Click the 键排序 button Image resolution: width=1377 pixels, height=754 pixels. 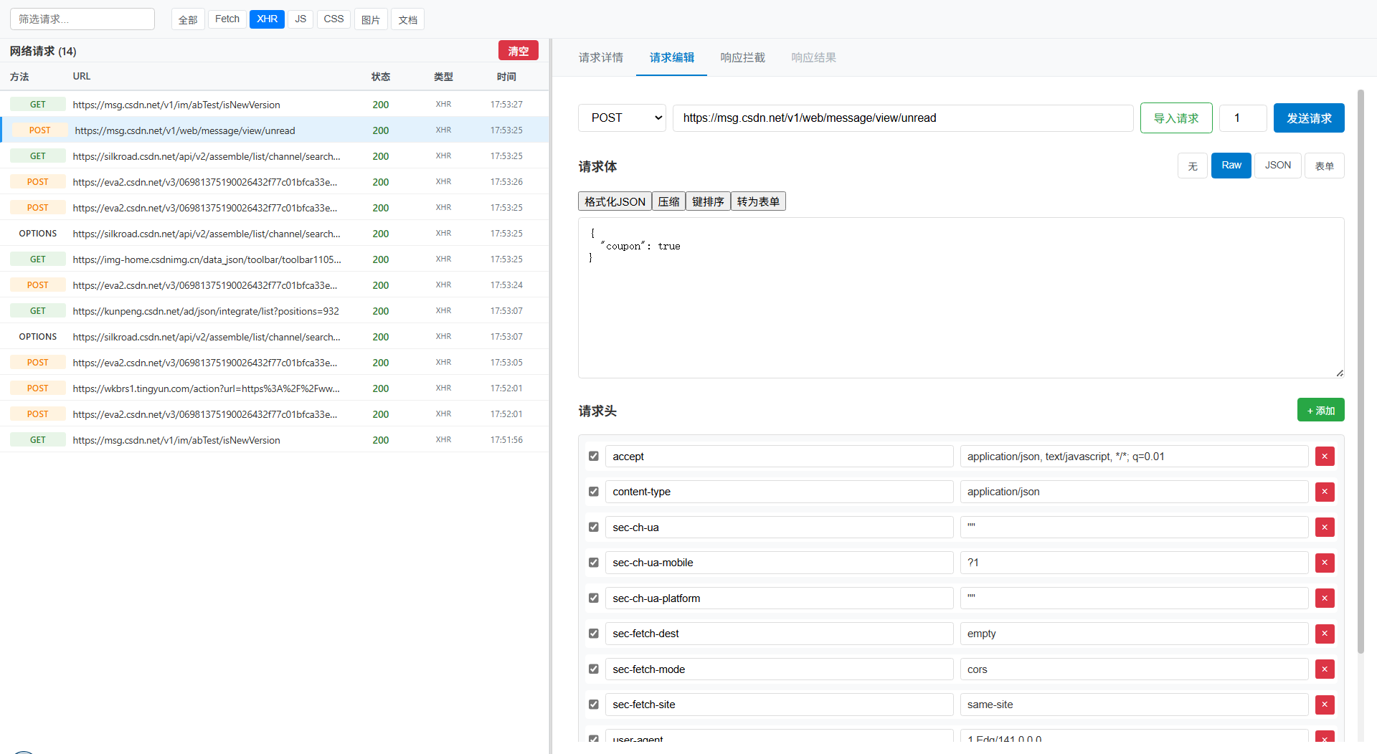[x=708, y=201]
